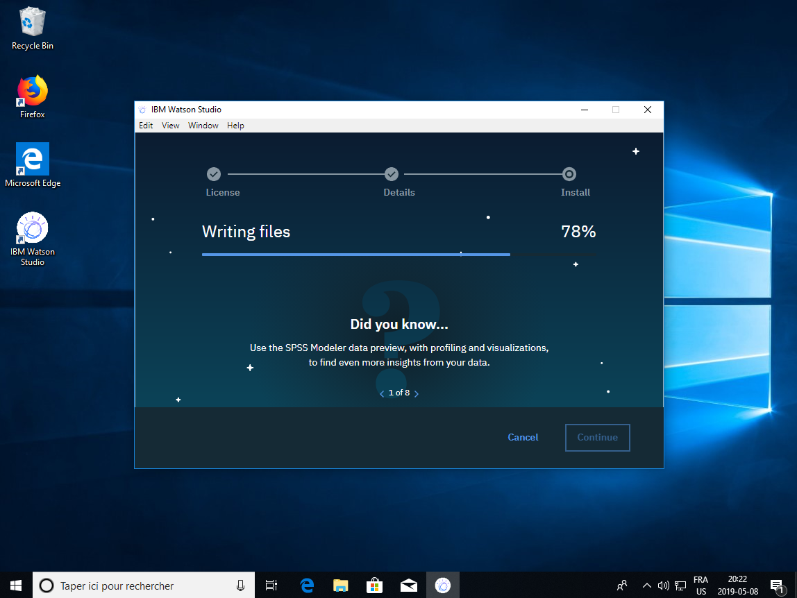
Task: Open the View menu
Action: tap(170, 126)
